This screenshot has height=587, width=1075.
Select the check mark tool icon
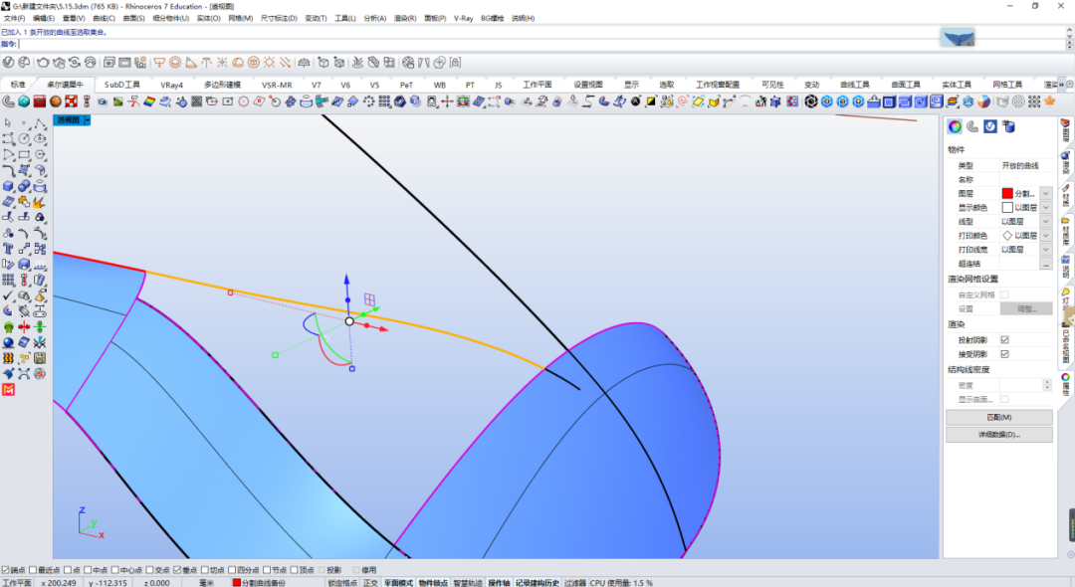click(x=8, y=295)
